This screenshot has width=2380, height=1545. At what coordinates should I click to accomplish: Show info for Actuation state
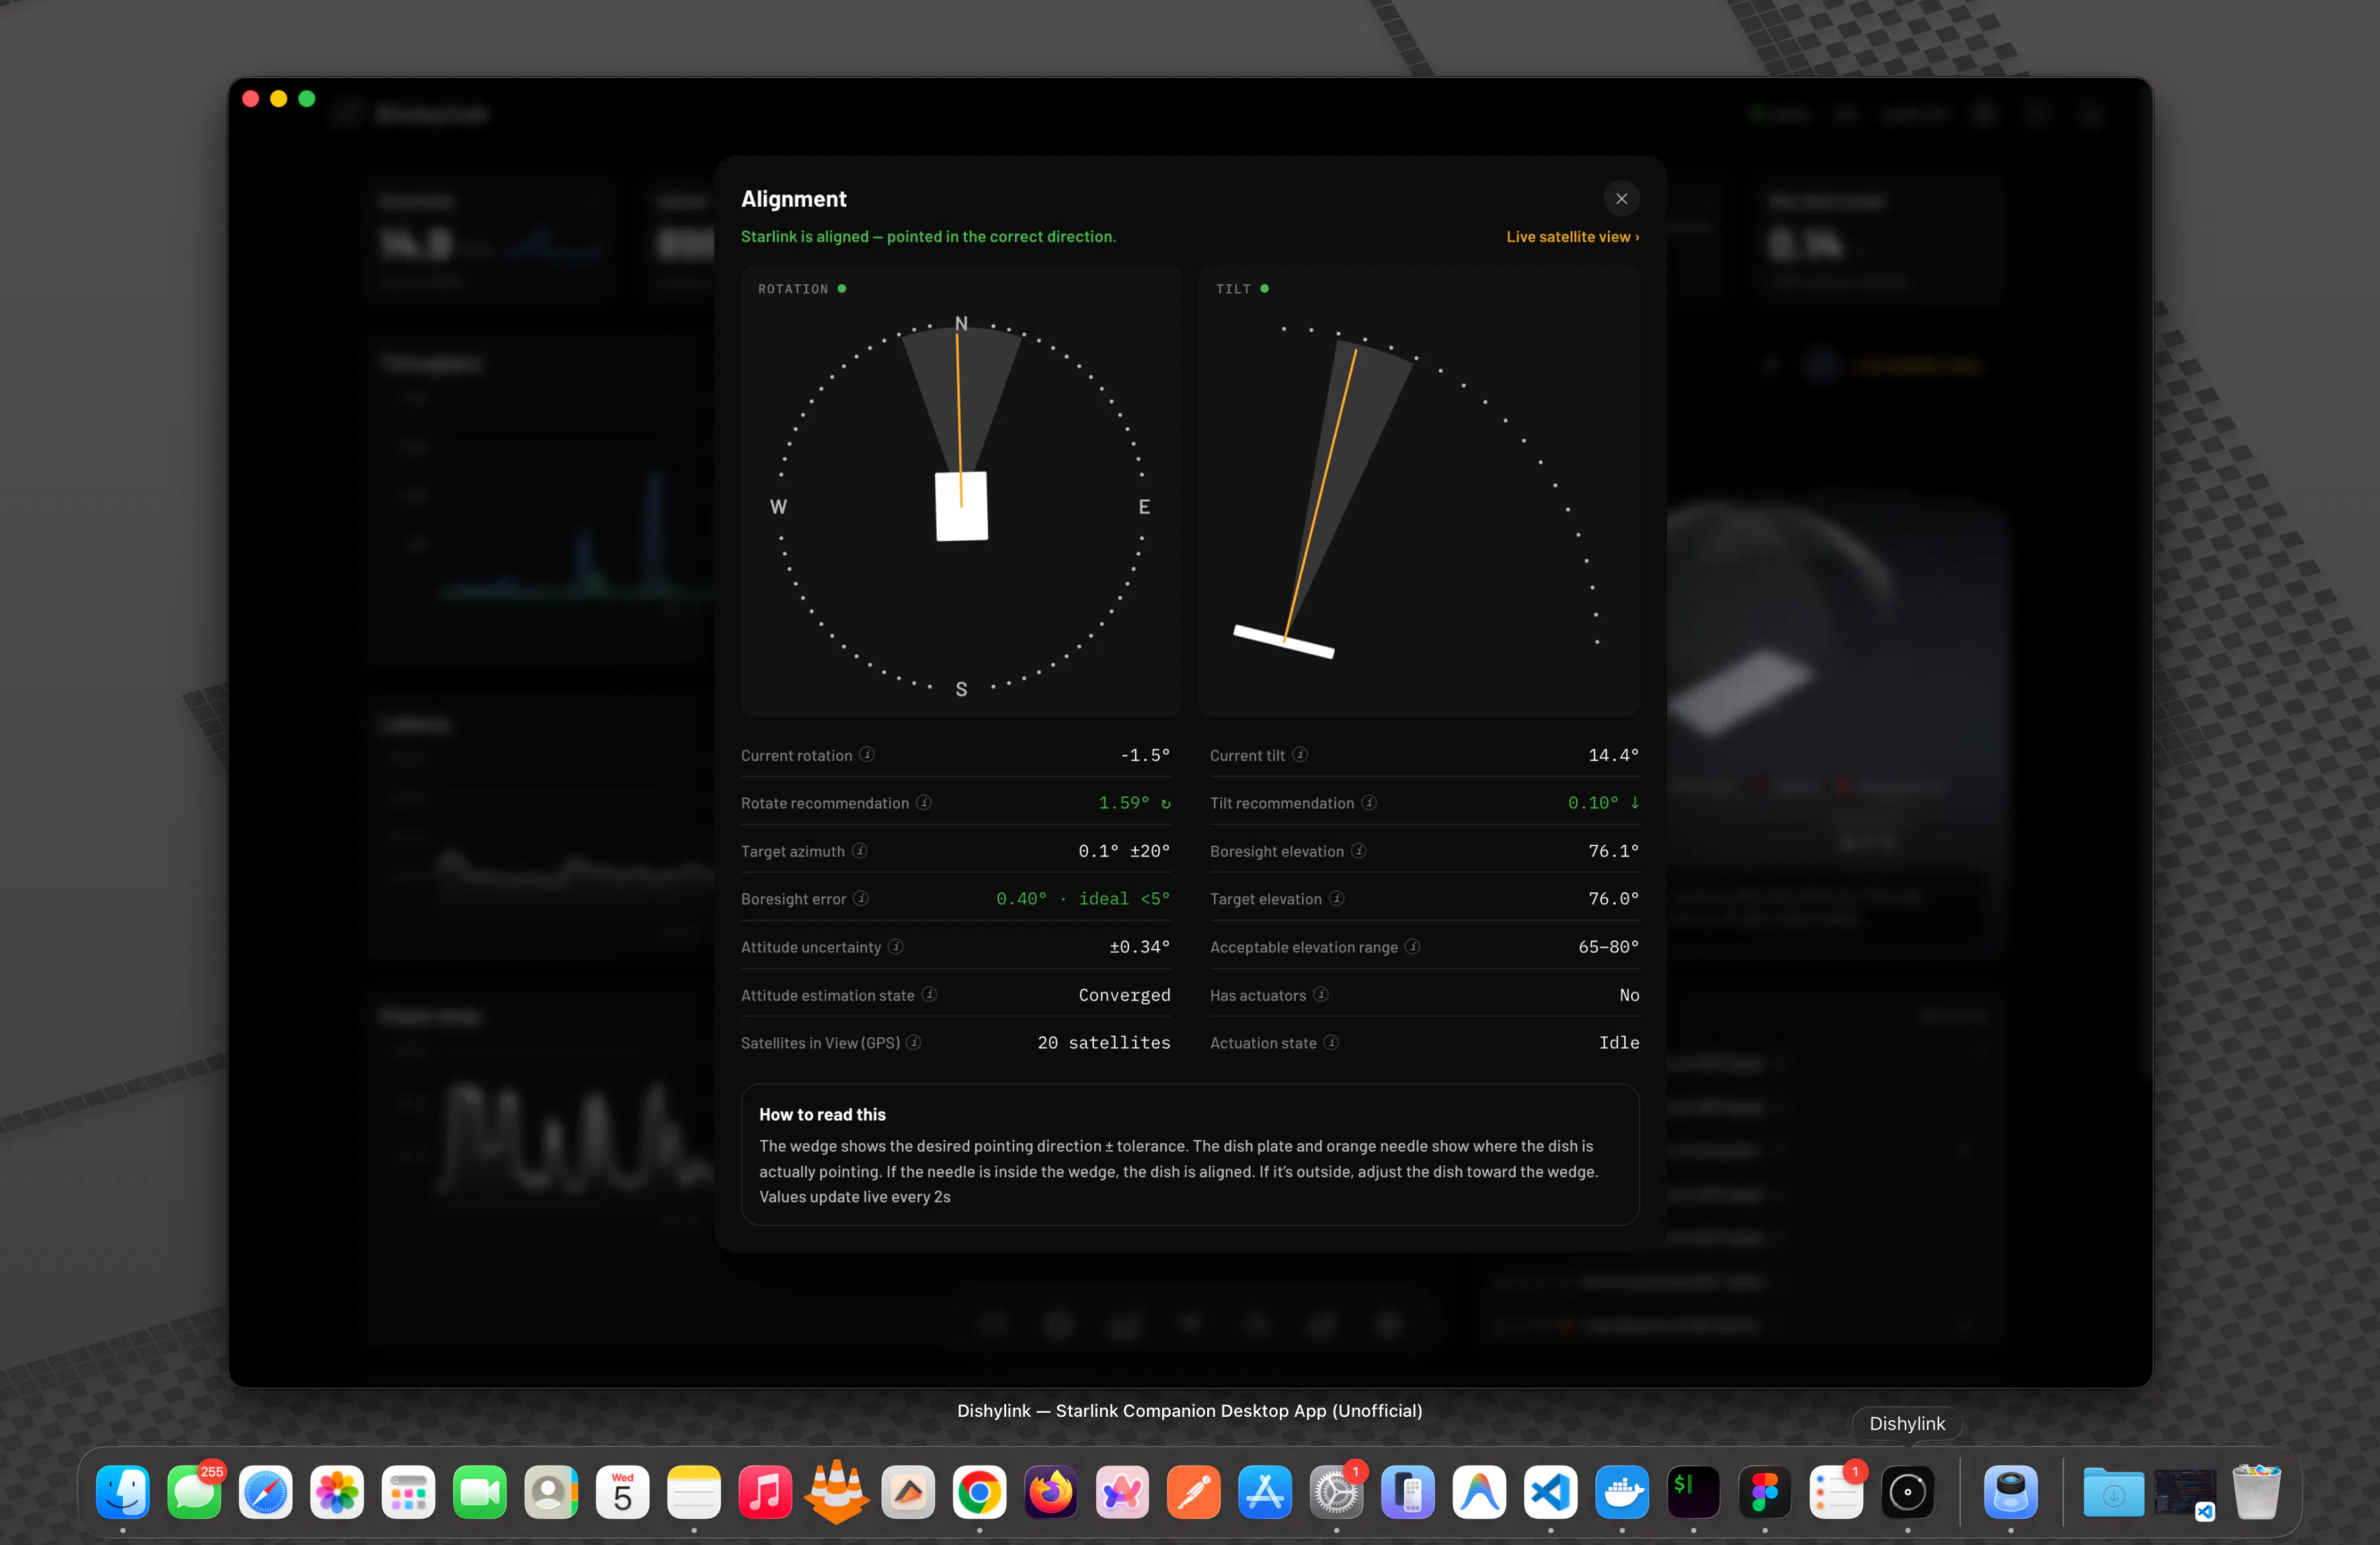click(x=1332, y=1042)
